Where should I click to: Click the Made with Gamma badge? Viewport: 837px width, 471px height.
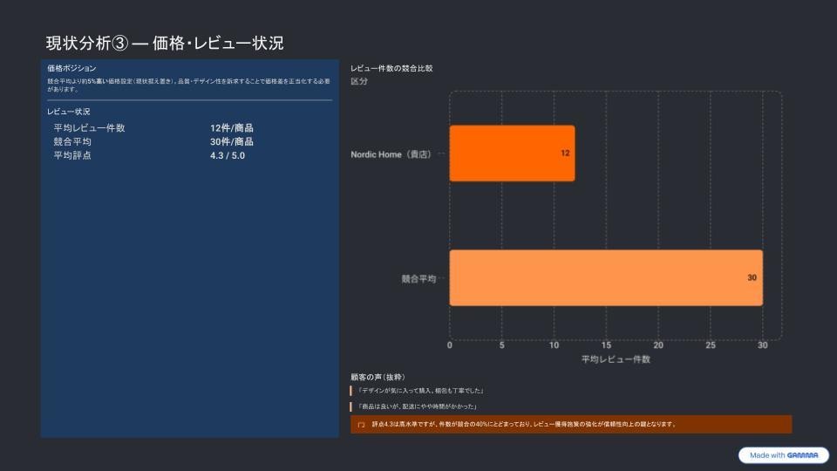pyautogui.click(x=783, y=455)
